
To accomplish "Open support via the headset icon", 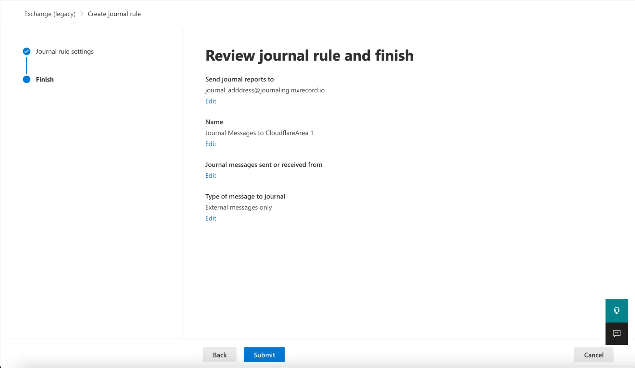I will click(x=617, y=310).
